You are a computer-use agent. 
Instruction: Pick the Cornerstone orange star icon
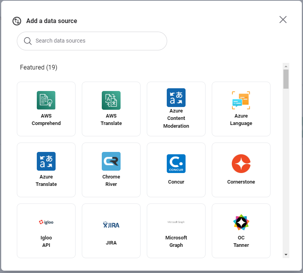click(241, 164)
